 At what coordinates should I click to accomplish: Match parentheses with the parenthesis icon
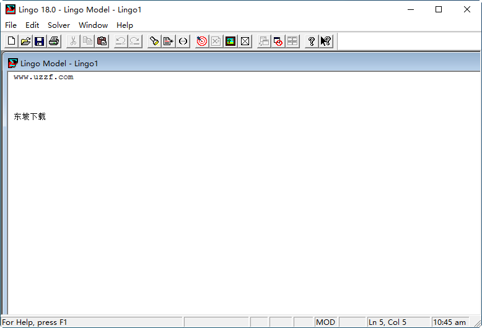pyautogui.click(x=183, y=41)
